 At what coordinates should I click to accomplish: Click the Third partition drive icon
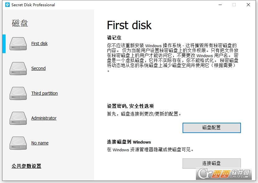(18, 94)
